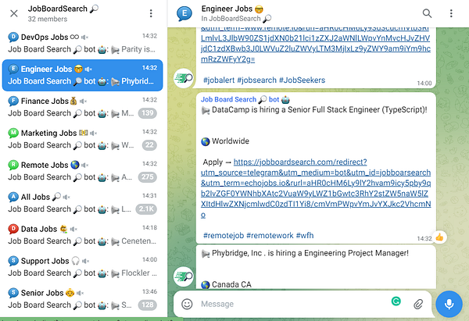Click the Senior Jobs topic icon
This screenshot has width=469, height=321.
click(13, 293)
